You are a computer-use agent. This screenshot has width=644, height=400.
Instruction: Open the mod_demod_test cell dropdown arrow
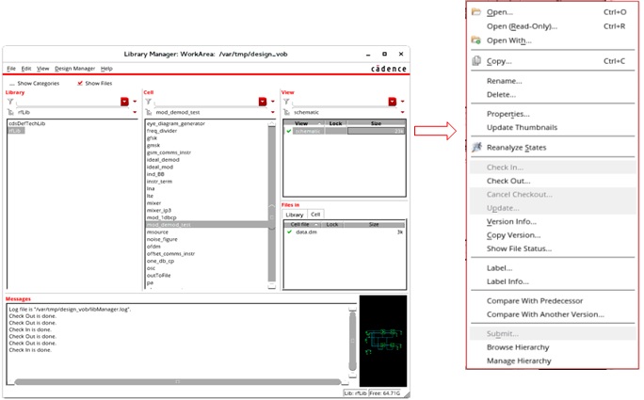click(x=273, y=112)
